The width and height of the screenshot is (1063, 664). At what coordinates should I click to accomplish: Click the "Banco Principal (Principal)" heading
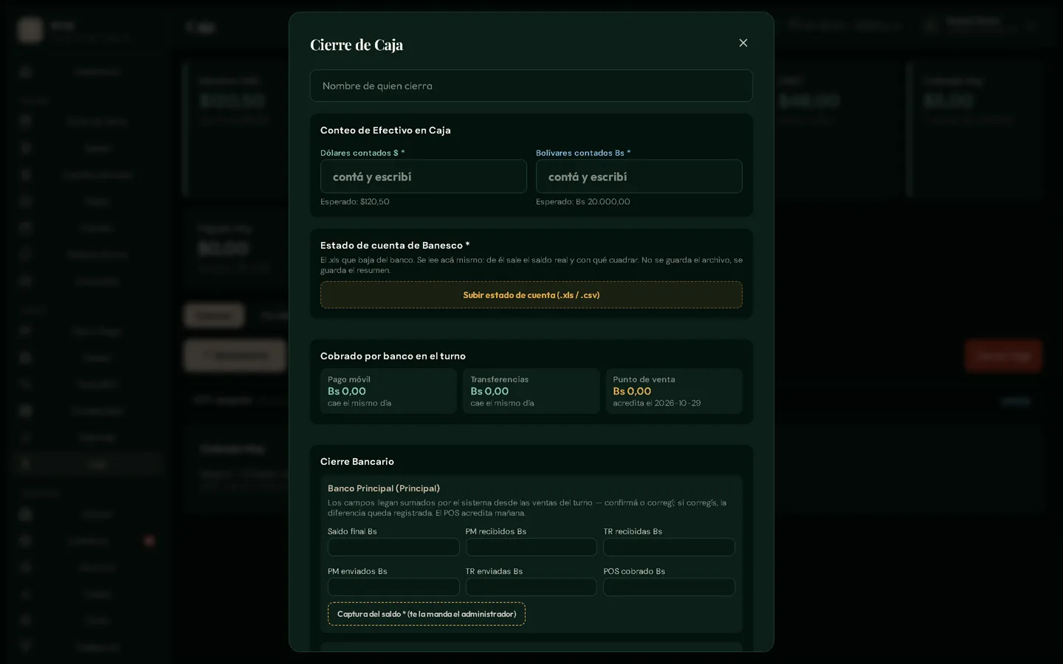pyautogui.click(x=384, y=488)
